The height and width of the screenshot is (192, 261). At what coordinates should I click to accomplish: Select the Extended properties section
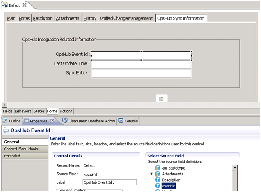pos(12,156)
